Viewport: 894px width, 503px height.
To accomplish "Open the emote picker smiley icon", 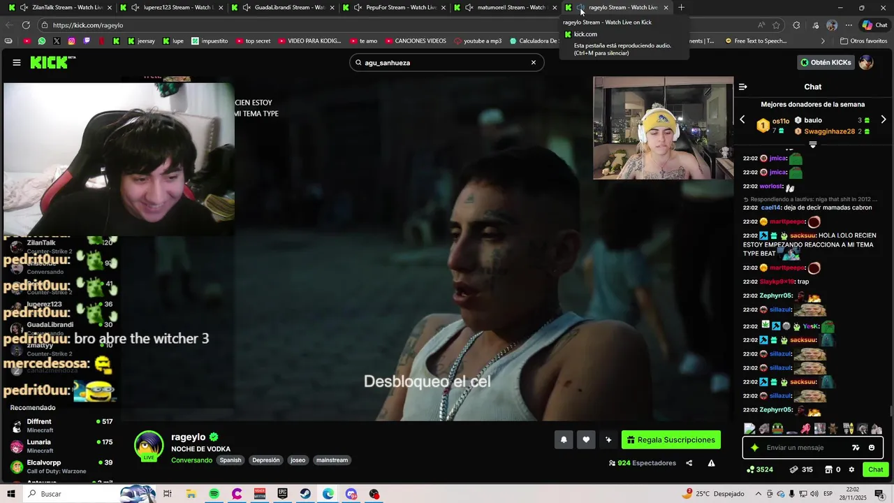I will coord(872,448).
